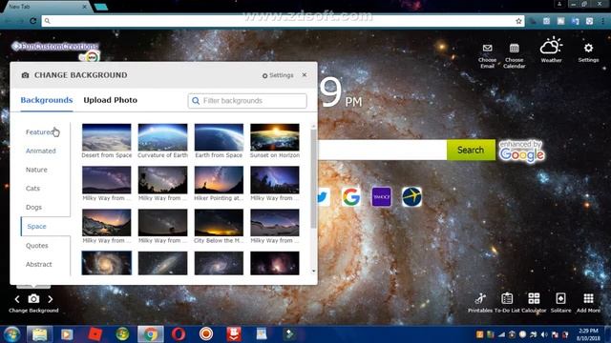Switch to Chrome in the taskbar
The height and width of the screenshot is (343, 611).
pos(151,334)
